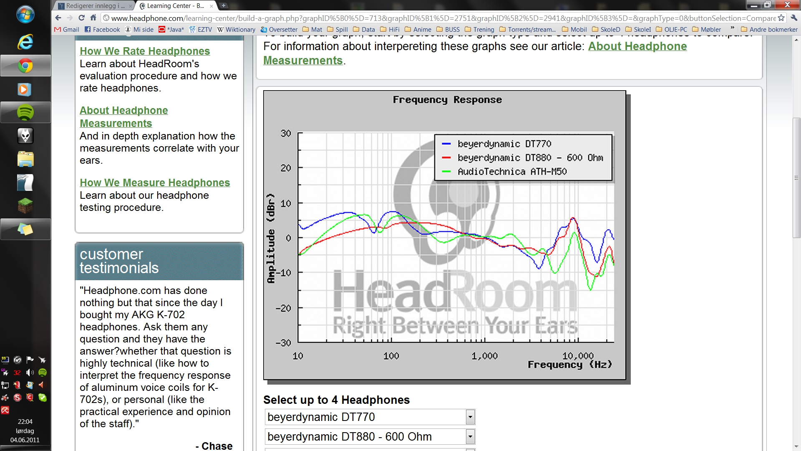Screen dimensions: 801x451
Task: Open Mi side bookmark
Action: tap(139, 29)
